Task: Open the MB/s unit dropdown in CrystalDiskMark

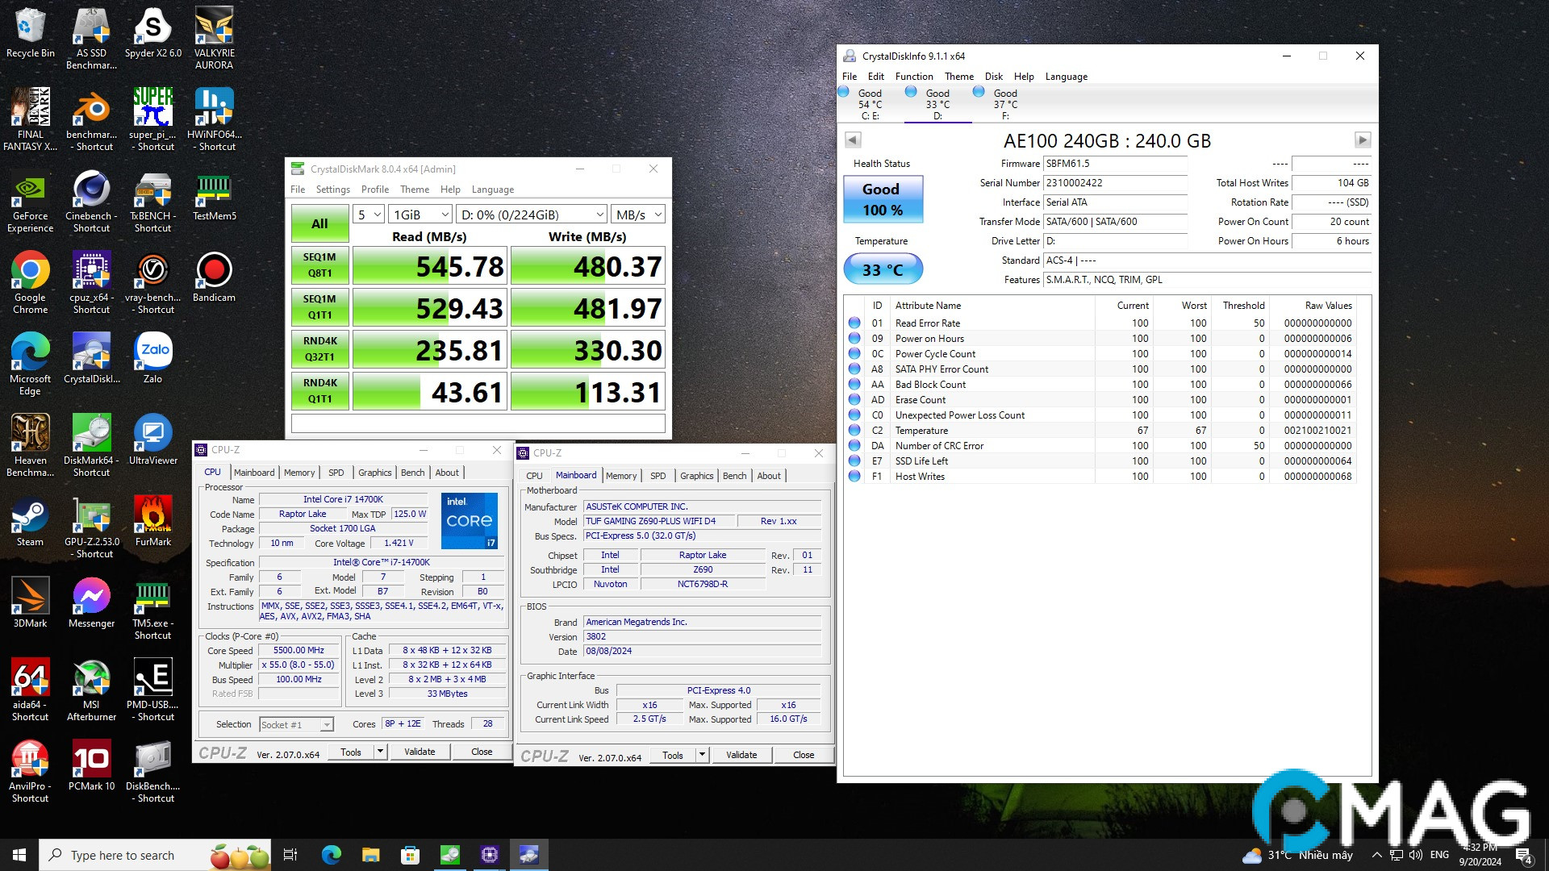Action: (x=638, y=214)
